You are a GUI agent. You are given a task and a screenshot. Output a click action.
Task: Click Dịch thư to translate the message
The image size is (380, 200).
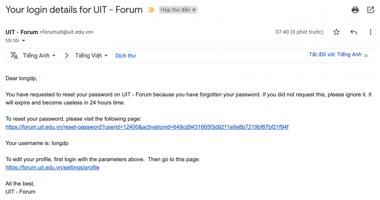125,56
